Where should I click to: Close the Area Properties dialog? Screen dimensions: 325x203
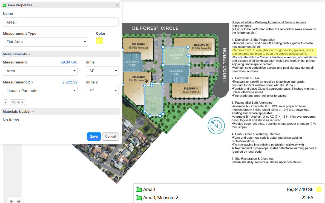(117, 5)
